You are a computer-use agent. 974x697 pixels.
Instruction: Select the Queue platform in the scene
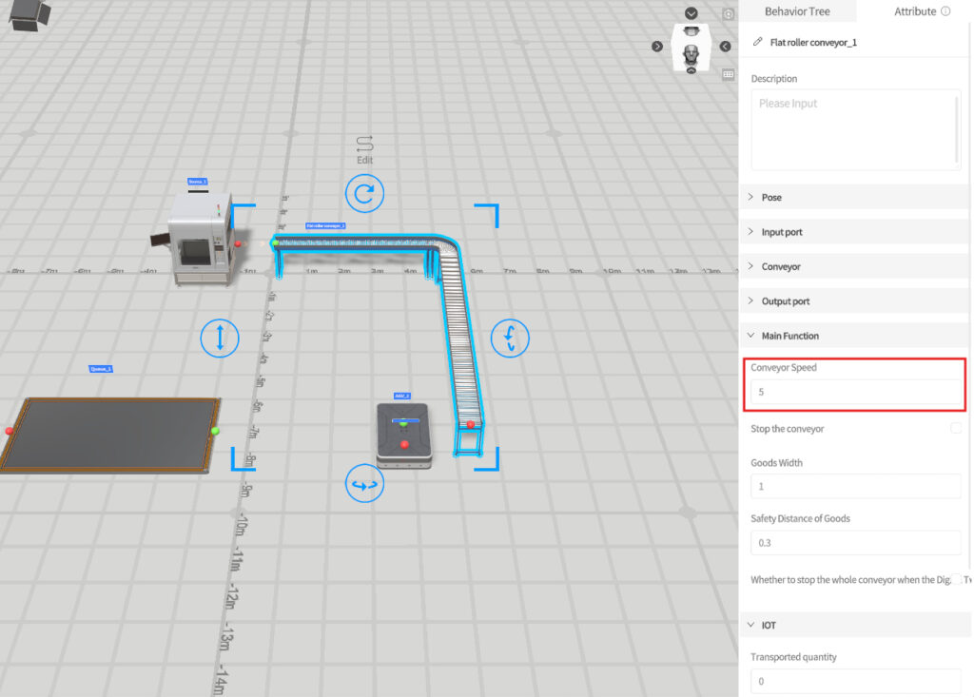point(110,435)
